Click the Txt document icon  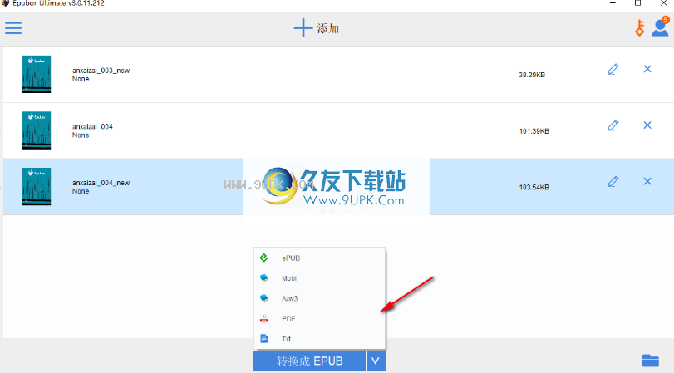(x=264, y=339)
